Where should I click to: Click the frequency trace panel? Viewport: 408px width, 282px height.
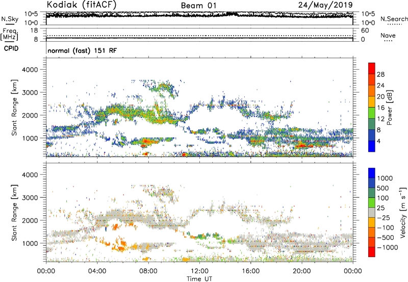199,35
